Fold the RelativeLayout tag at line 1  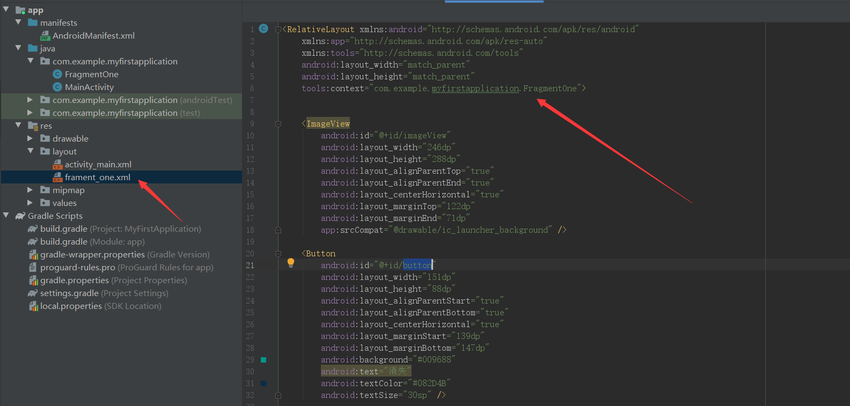point(278,29)
